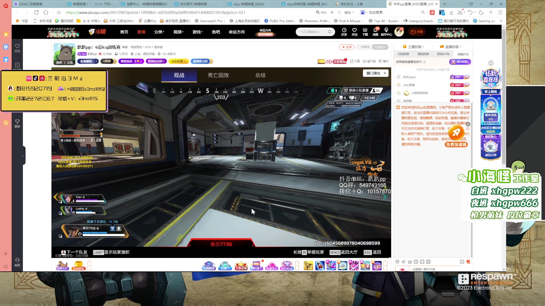Click the 成为钻粉 button
Viewport: 545px width, 306px height.
point(460,62)
